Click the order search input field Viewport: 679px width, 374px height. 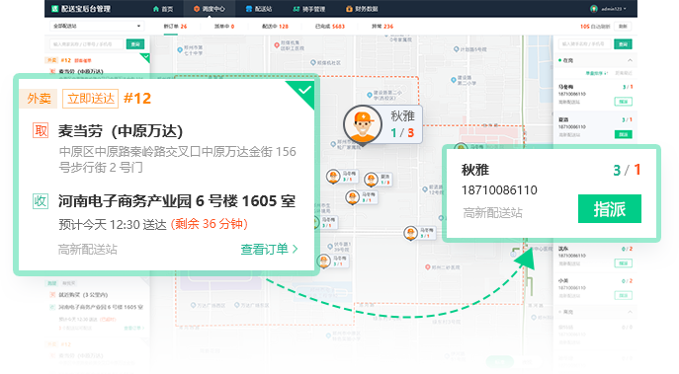tap(87, 44)
